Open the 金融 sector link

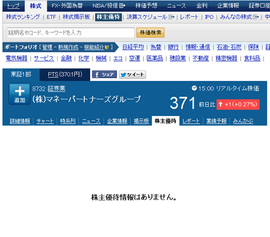pyautogui.click(x=66, y=58)
